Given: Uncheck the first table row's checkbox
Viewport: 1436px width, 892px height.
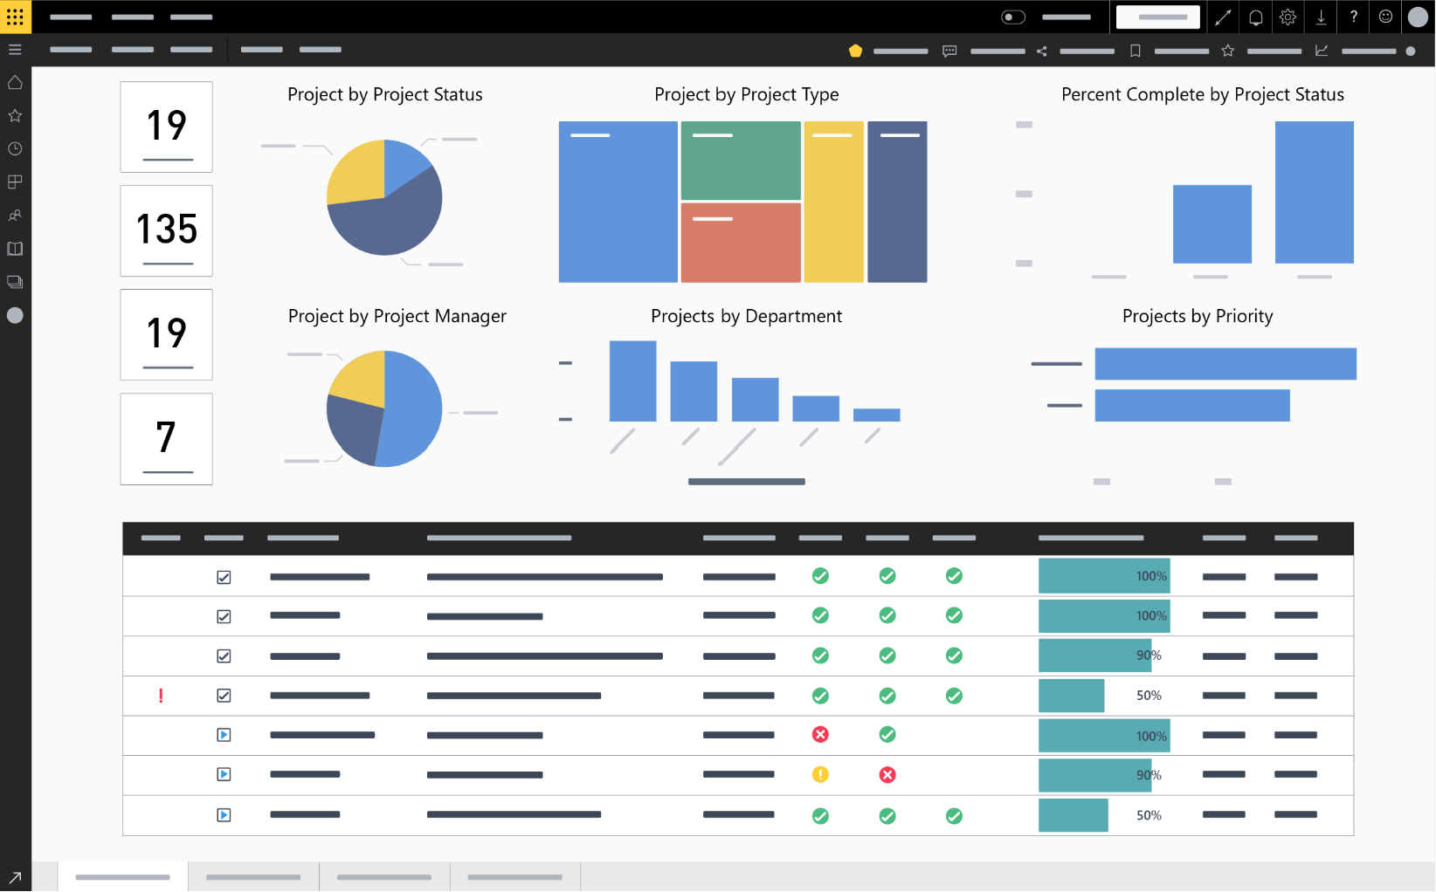Looking at the screenshot, I should pyautogui.click(x=224, y=576).
